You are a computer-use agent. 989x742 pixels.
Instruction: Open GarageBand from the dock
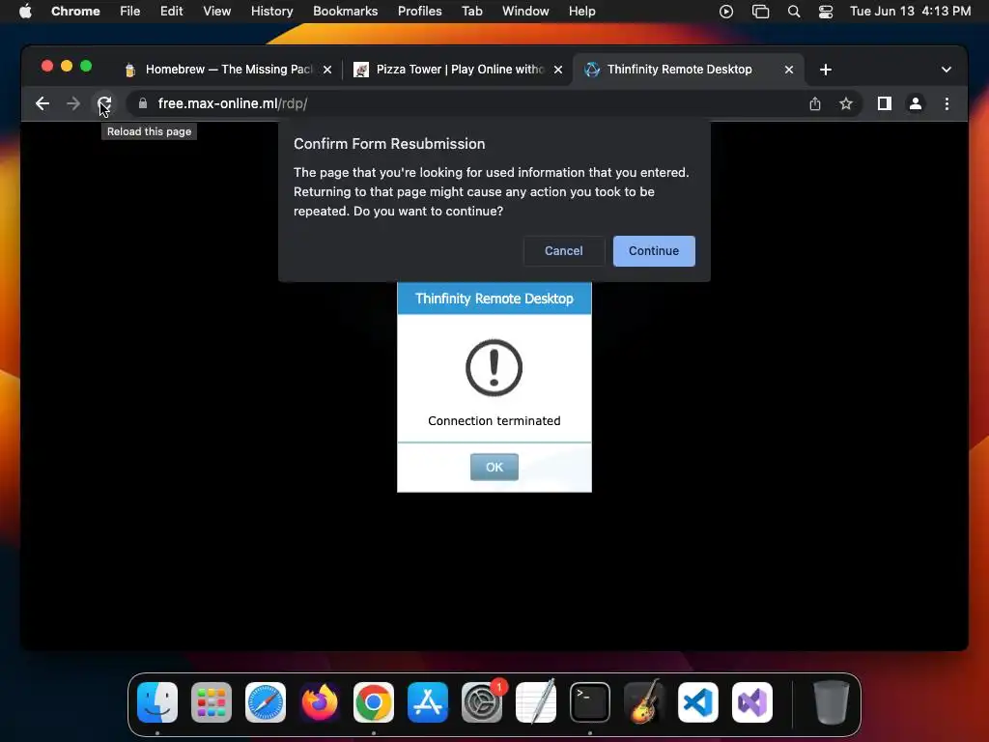click(644, 702)
